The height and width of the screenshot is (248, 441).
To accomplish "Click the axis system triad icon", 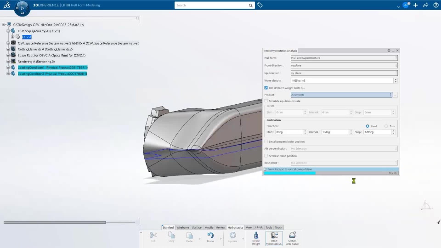I will coord(425,205).
